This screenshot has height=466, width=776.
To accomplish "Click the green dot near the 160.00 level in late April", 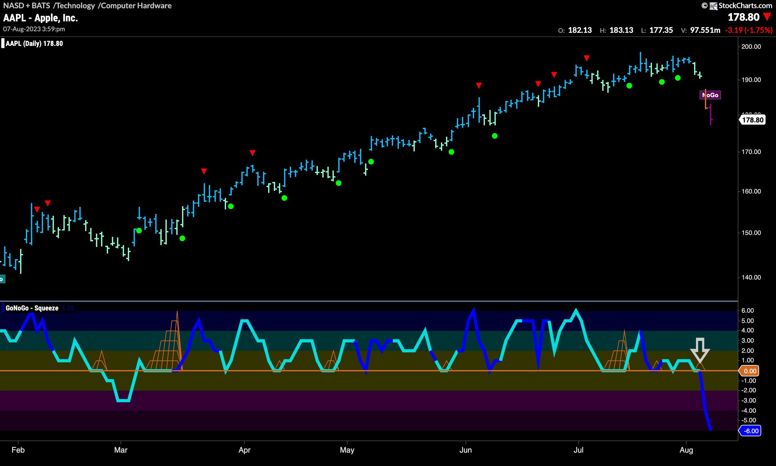I will [339, 183].
